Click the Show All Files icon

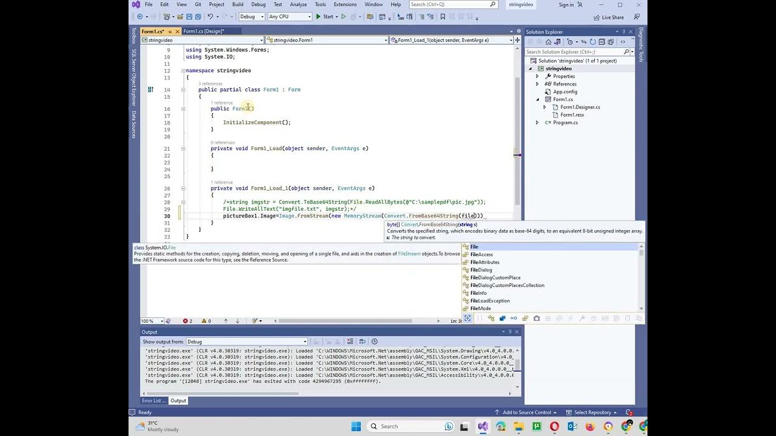(610, 42)
